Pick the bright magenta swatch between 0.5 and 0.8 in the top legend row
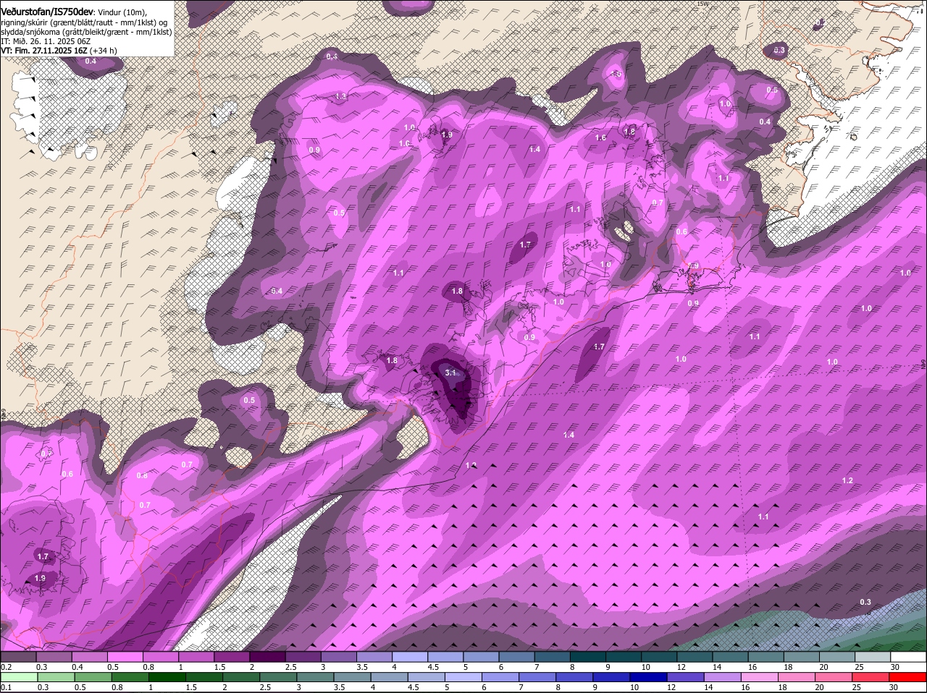Screen dimensions: 927x693 click(x=125, y=657)
